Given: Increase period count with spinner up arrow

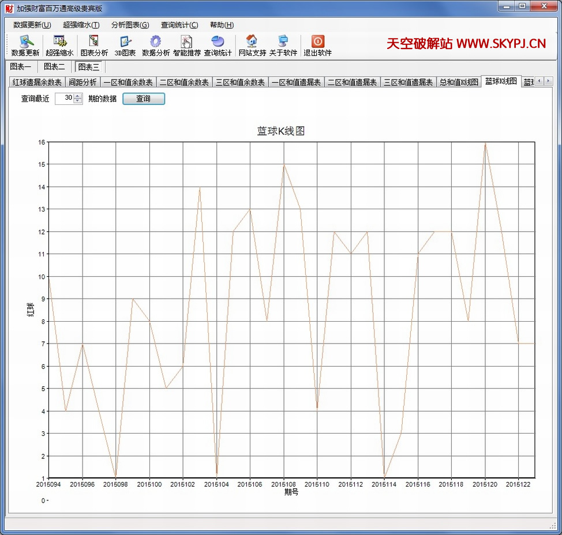Looking at the screenshot, I should coord(78,96).
